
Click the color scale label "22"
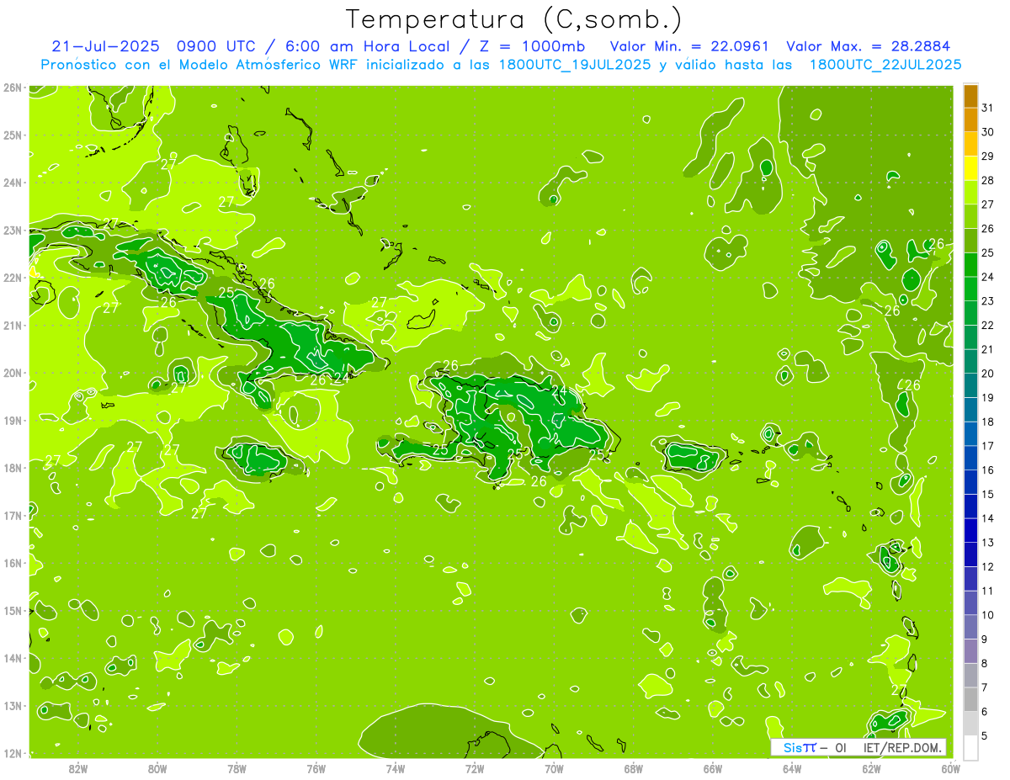pos(988,326)
